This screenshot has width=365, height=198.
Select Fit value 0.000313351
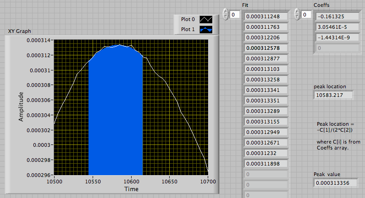[265, 101]
